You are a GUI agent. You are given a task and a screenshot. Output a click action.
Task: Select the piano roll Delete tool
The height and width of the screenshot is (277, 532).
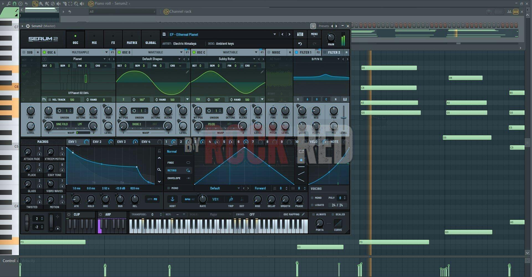[53, 4]
